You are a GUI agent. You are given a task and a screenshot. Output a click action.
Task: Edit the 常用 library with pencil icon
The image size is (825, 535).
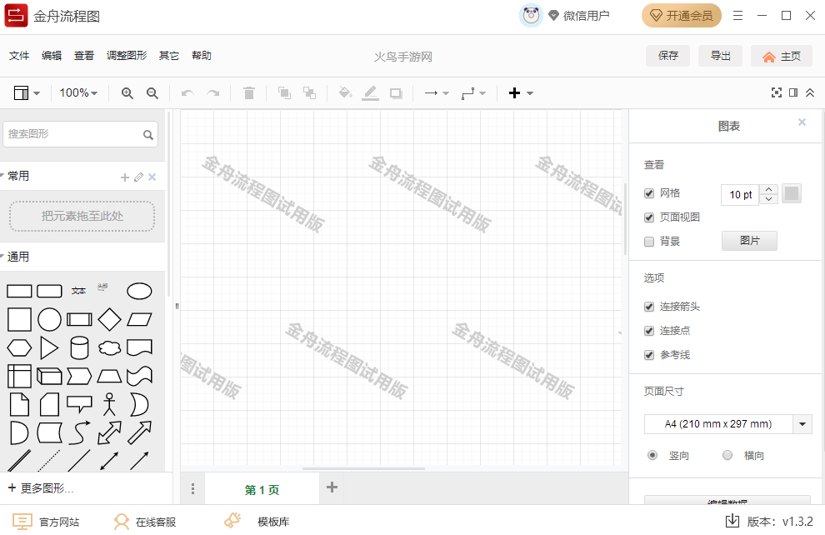coord(138,177)
